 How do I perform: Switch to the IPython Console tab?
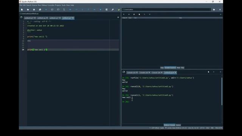pos(169,125)
